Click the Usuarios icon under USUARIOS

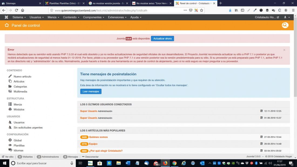pos(10,122)
